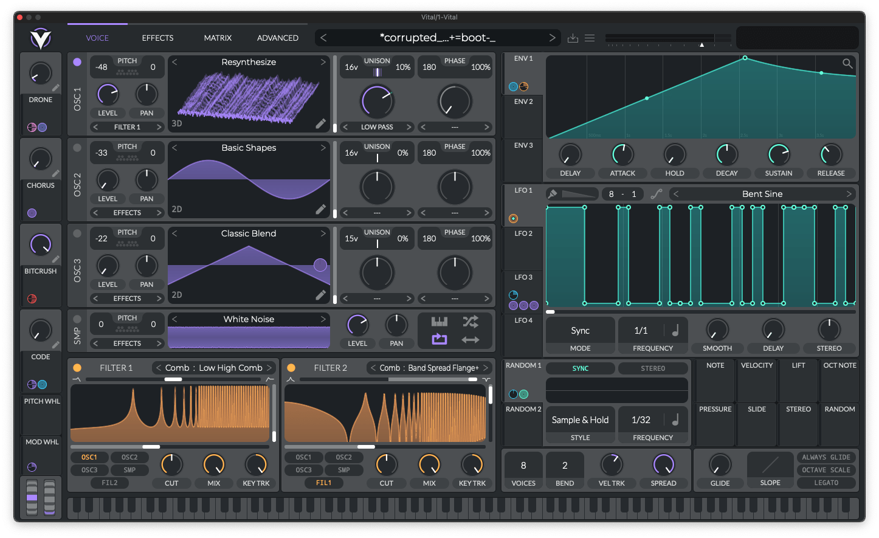This screenshot has height=538, width=879.
Task: Click the save preset icon
Action: pos(573,38)
